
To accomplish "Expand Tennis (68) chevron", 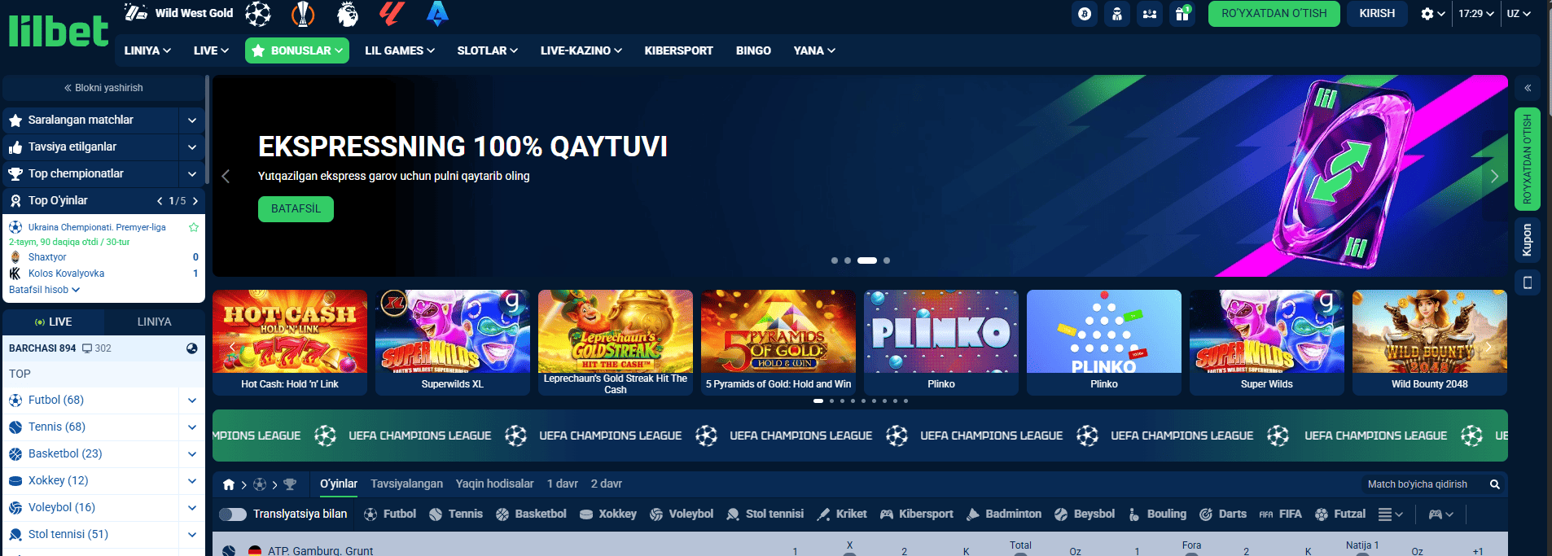I will tap(192, 427).
